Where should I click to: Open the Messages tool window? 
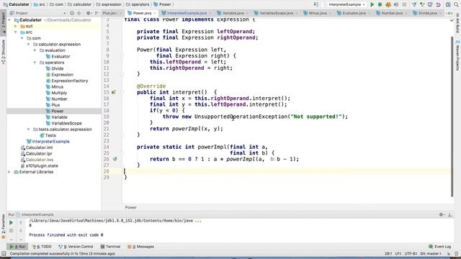(141, 247)
